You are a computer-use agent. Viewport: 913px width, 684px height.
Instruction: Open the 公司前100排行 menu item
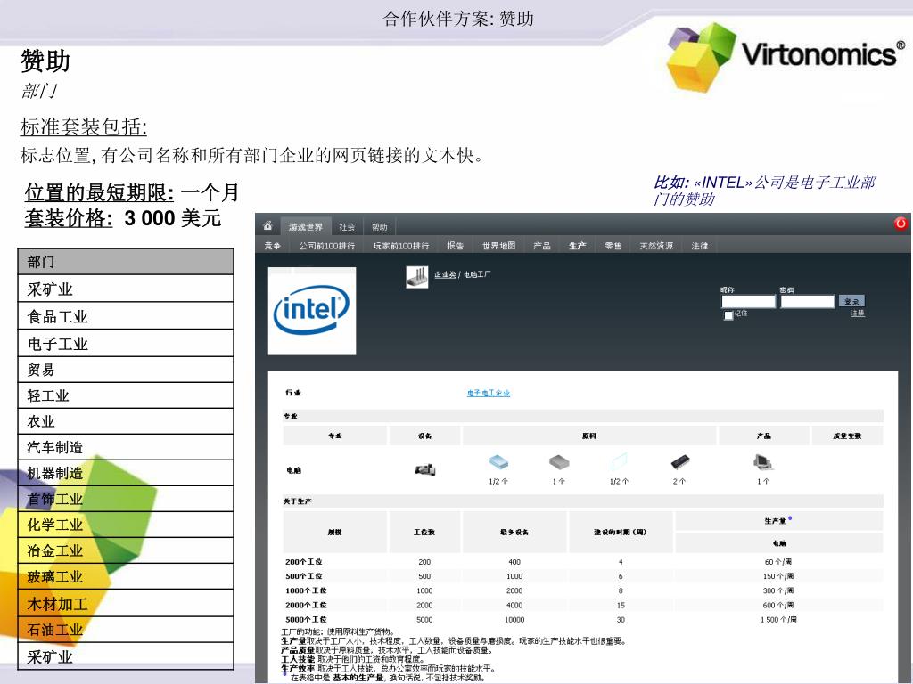point(326,246)
